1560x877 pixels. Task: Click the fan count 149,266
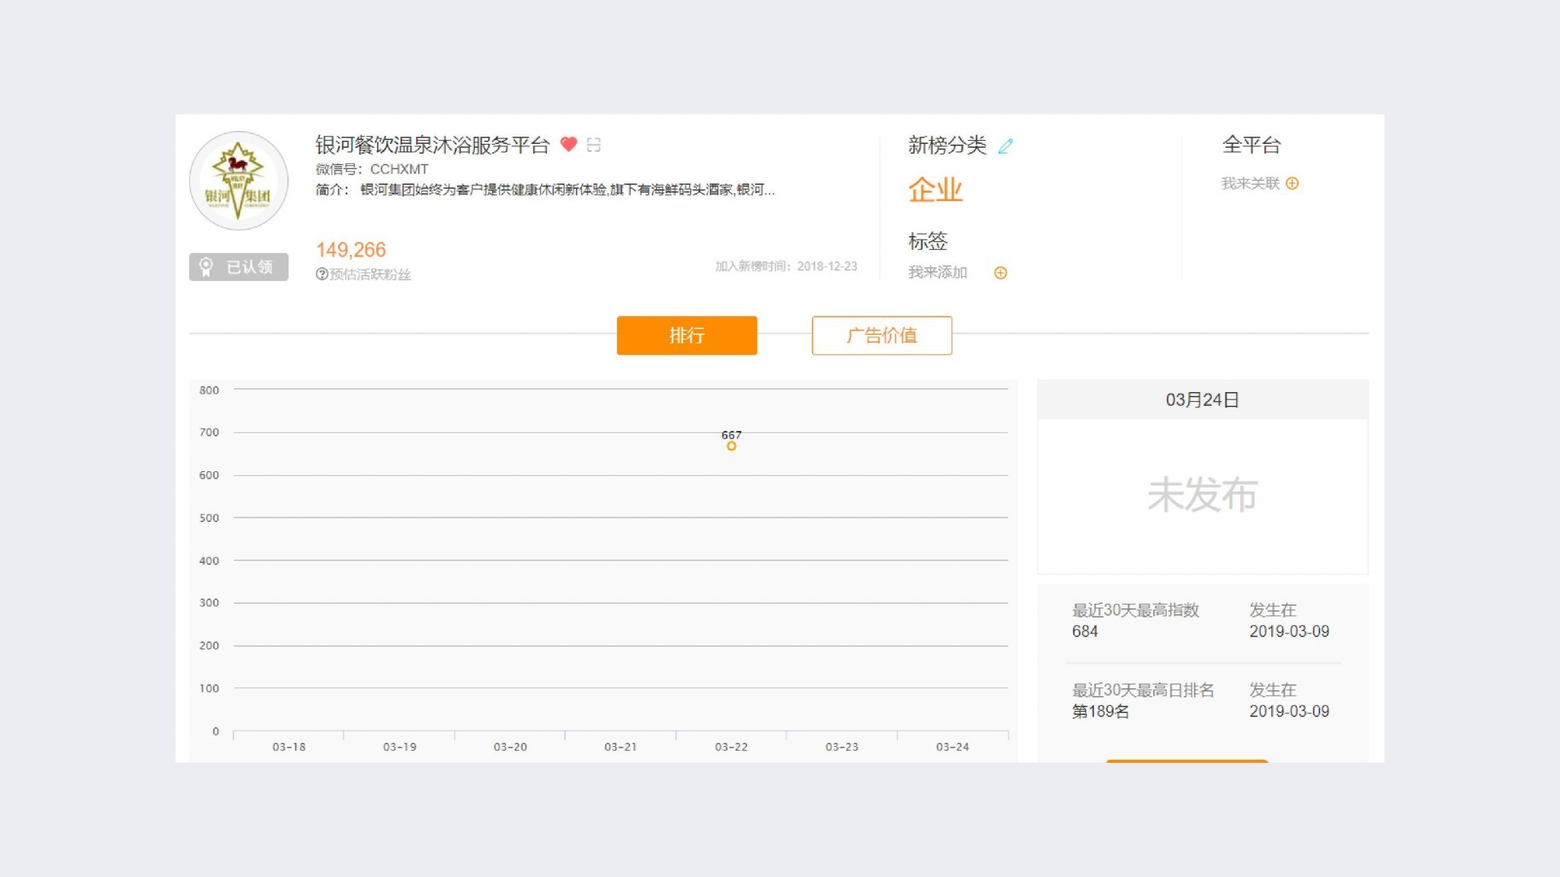coord(351,250)
